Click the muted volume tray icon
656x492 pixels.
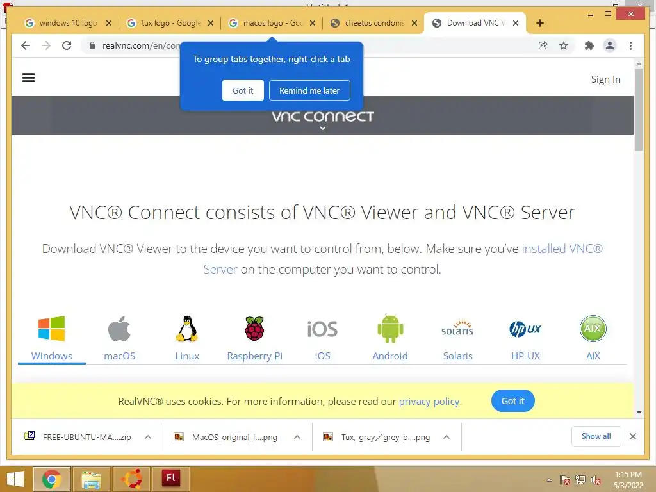(596, 480)
